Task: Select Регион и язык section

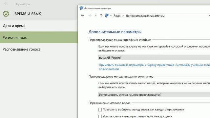Action: point(39,37)
